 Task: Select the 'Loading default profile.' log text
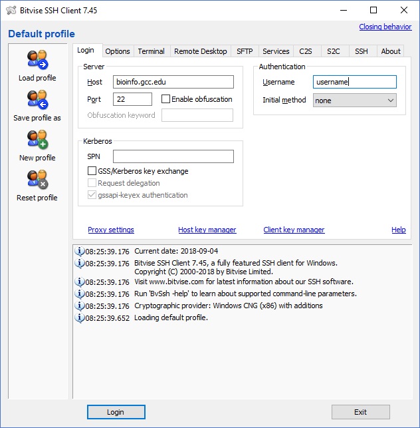171,318
